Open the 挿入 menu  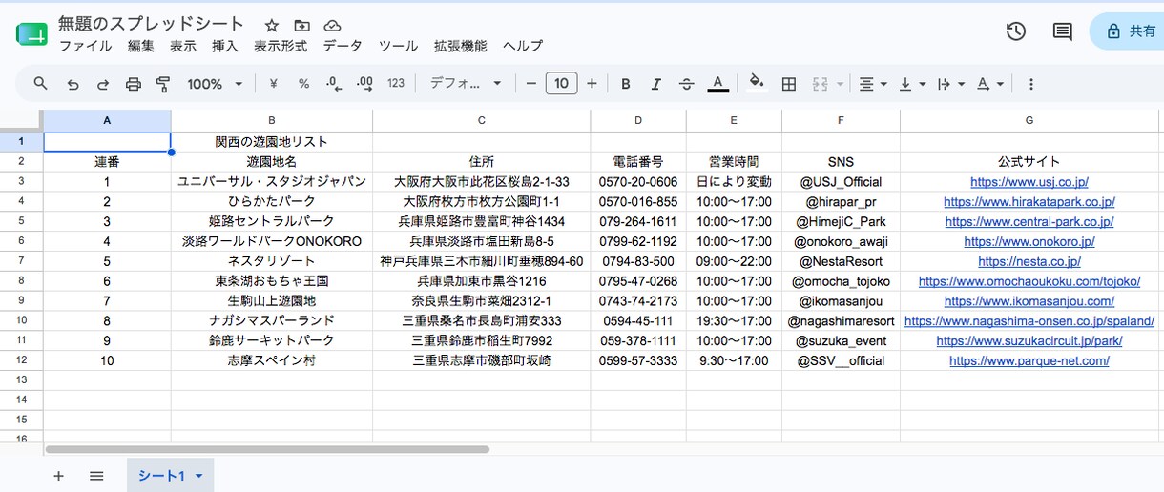tap(225, 46)
